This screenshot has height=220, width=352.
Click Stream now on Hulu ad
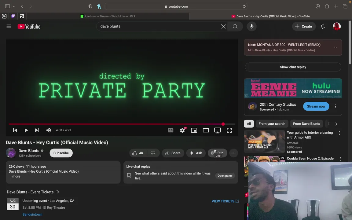pos(316,106)
